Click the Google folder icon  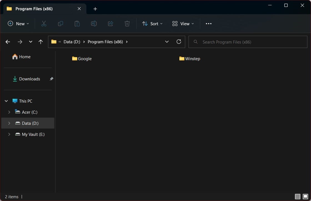click(x=75, y=58)
